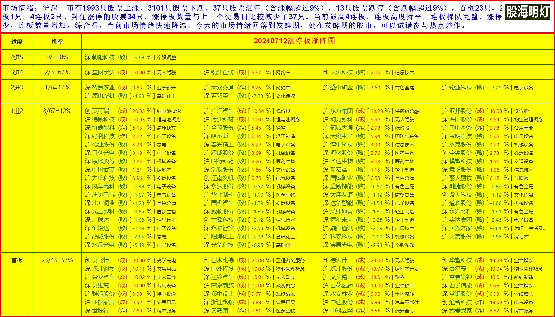The image size is (555, 317).
Task: Click the 2/3=67% probability cell
Action: click(x=57, y=72)
